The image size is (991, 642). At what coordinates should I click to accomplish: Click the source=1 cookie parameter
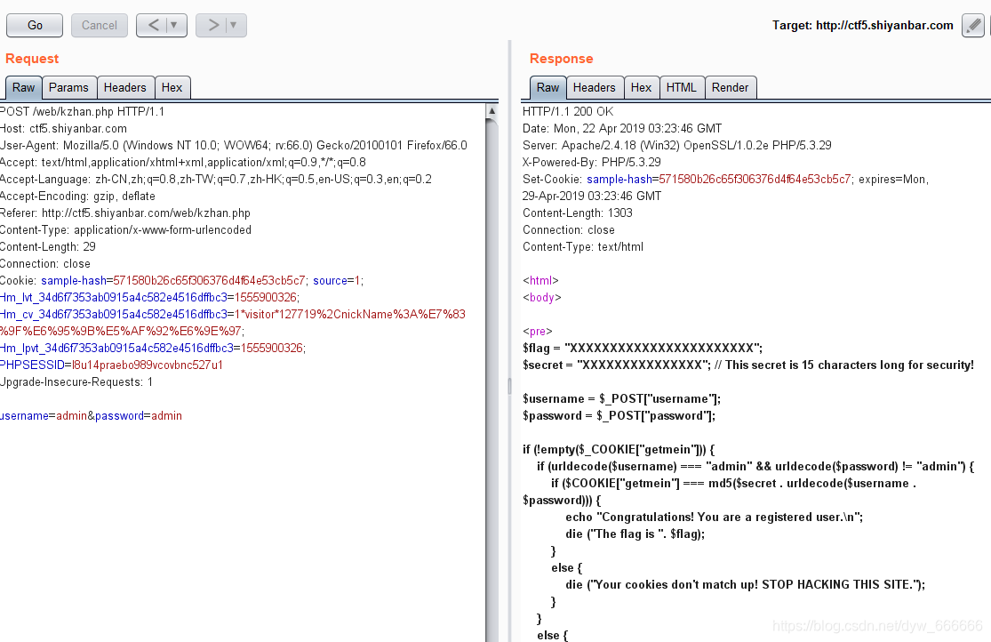coord(336,280)
